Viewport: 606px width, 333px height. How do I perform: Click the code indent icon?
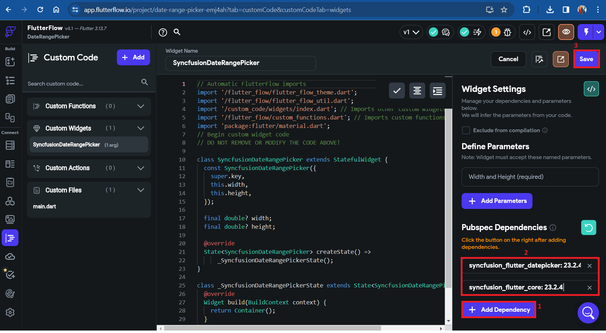[438, 91]
